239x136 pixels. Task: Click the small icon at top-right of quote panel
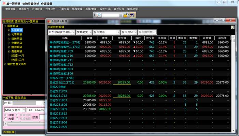point(233,27)
